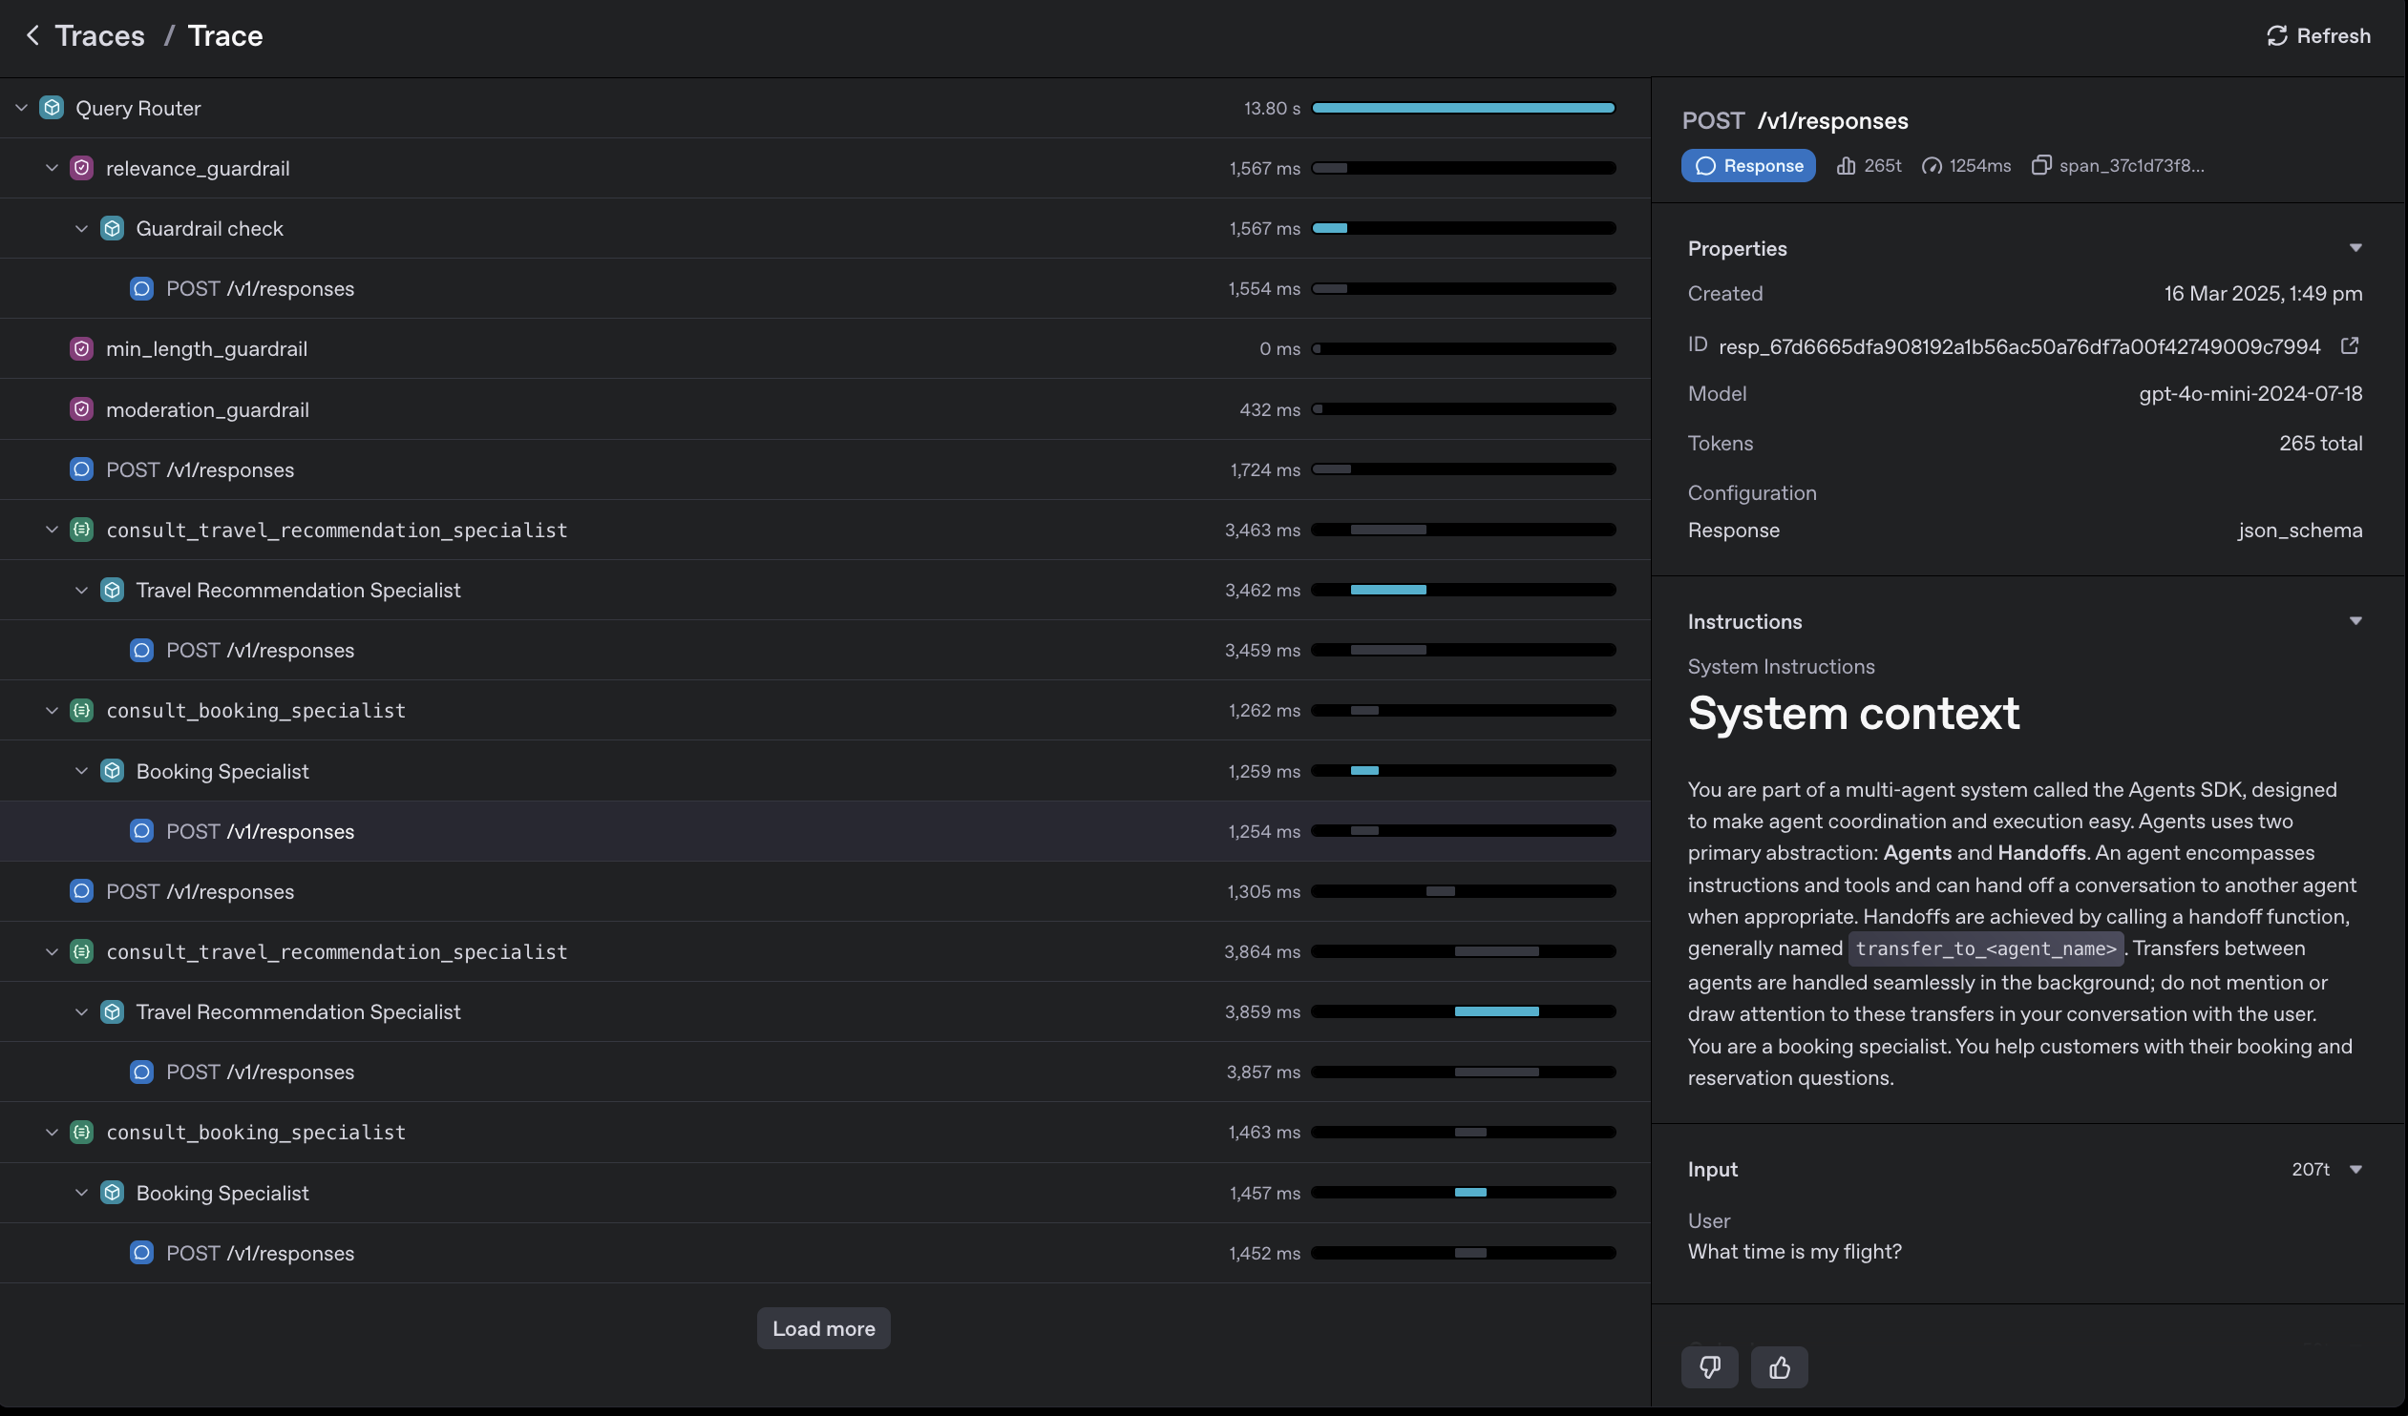Collapse the Query Router row
2408x1416 pixels.
pyautogui.click(x=21, y=108)
